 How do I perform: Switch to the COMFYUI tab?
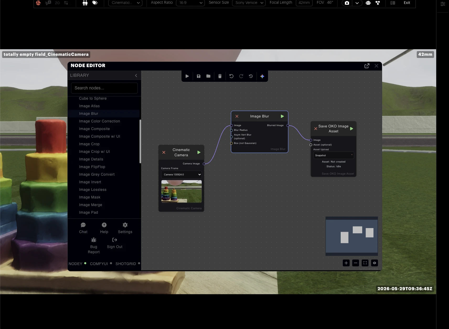coord(101,264)
